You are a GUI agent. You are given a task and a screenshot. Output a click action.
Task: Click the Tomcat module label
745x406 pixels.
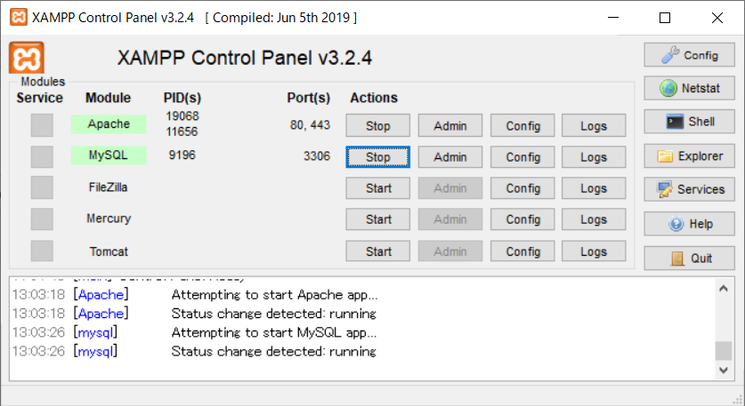click(x=109, y=251)
